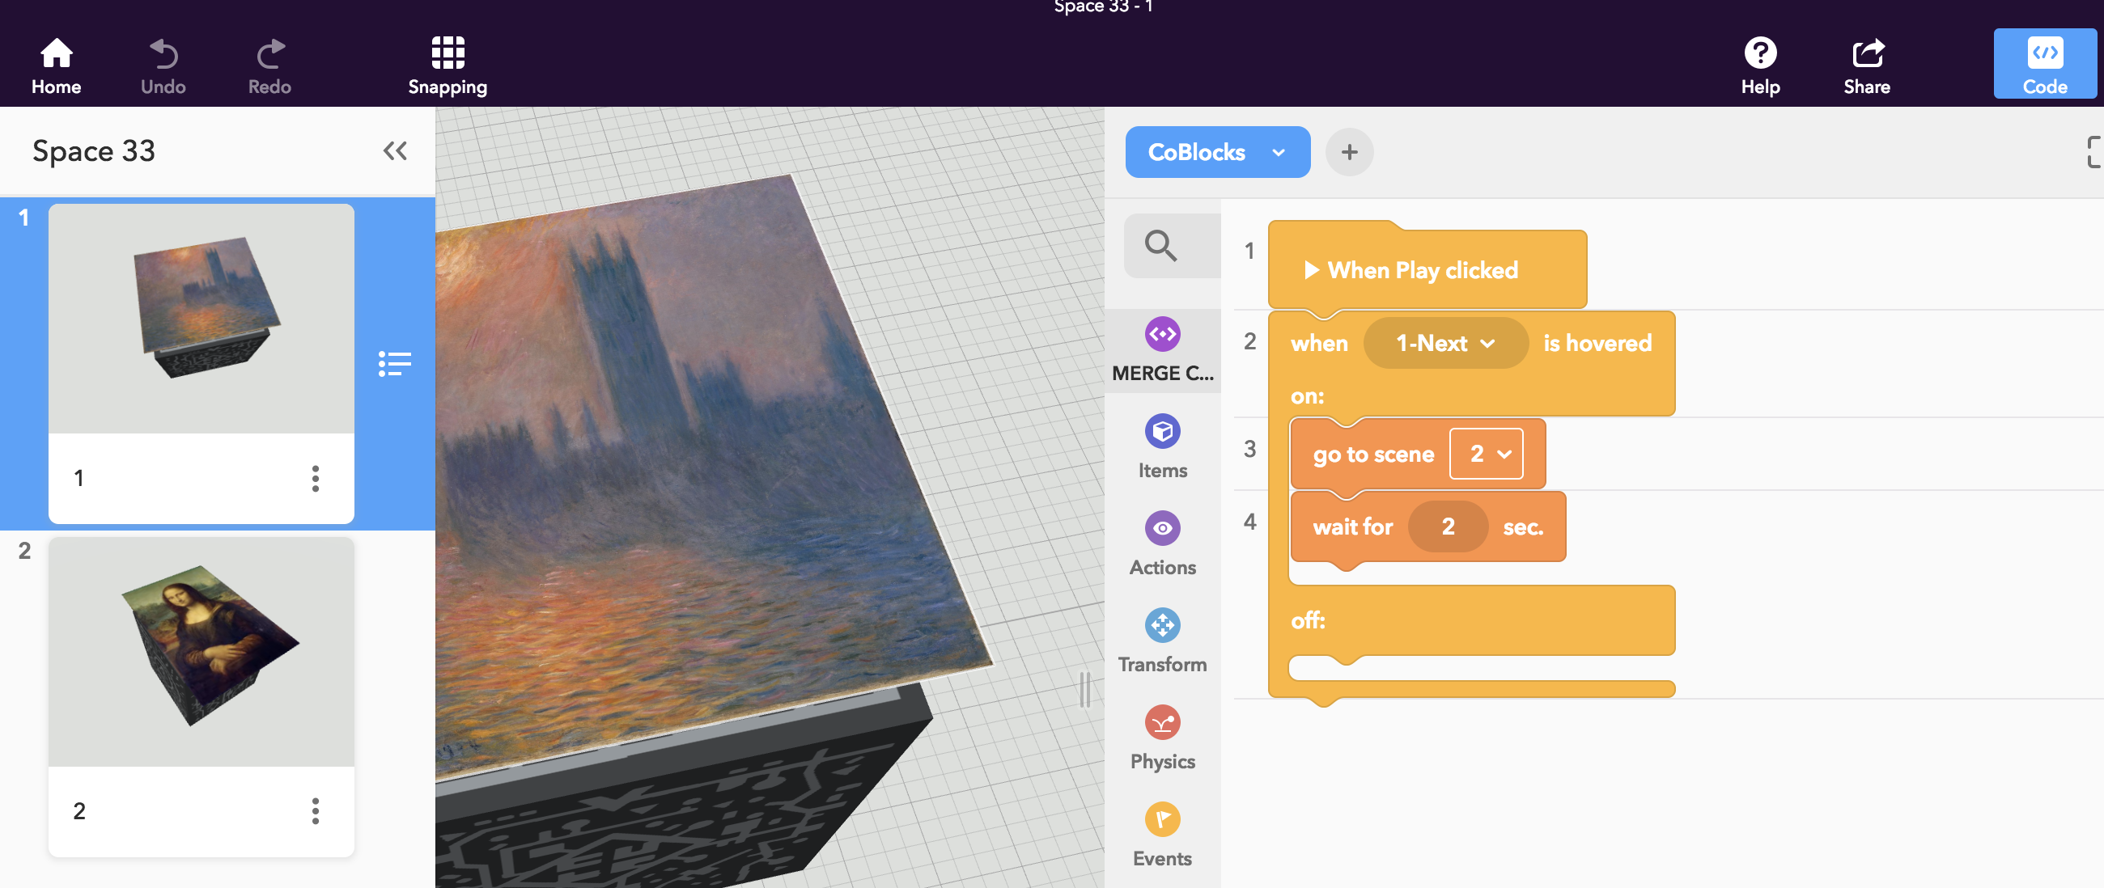Select scene 2 Mona Lisa thumbnail
Screen dimensions: 2104x888
click(201, 651)
